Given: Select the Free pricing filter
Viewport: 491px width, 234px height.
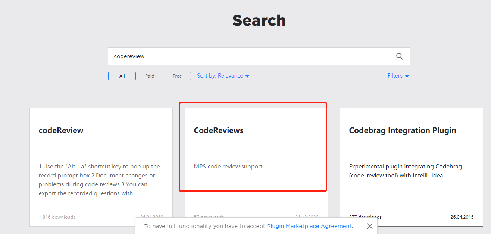Looking at the screenshot, I should pyautogui.click(x=177, y=76).
